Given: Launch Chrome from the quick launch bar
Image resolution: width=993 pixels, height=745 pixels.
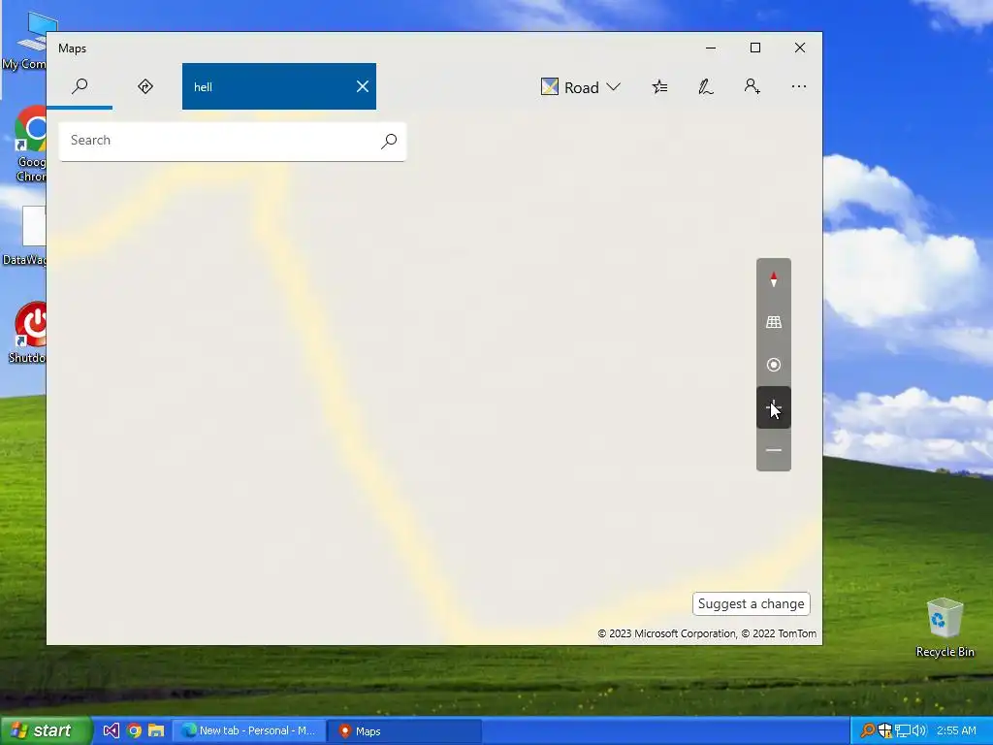Looking at the screenshot, I should point(134,730).
